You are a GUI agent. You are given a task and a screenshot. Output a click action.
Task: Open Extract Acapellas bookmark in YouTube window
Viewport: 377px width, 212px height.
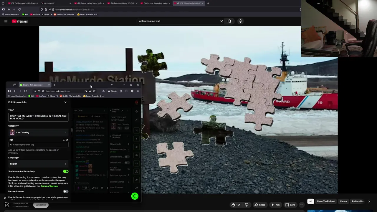[88, 14]
